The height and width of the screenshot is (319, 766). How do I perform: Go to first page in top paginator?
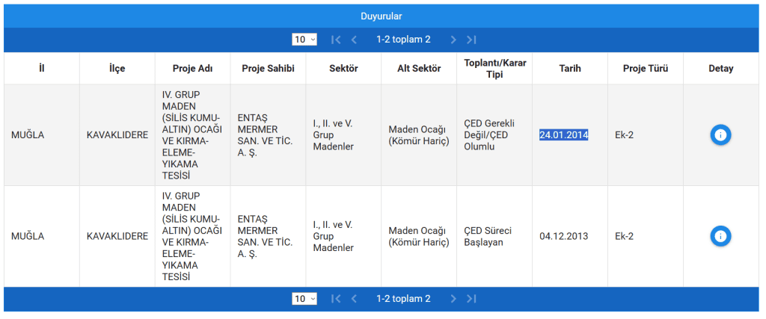click(x=336, y=40)
